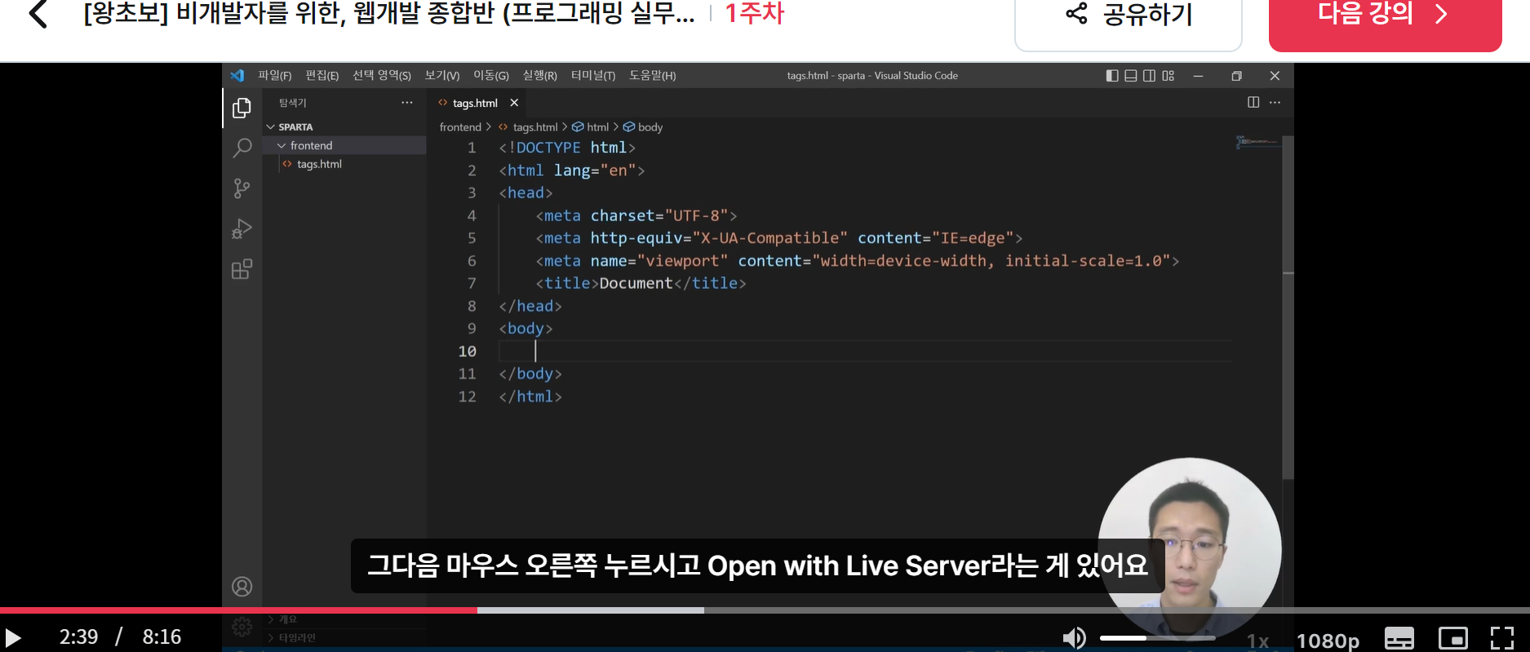Image resolution: width=1530 pixels, height=652 pixels.
Task: Mute the video with the speaker icon
Action: tap(1074, 638)
